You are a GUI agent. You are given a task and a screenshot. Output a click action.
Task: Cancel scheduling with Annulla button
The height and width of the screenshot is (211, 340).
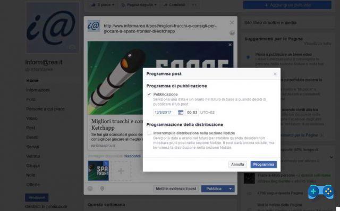(237, 164)
